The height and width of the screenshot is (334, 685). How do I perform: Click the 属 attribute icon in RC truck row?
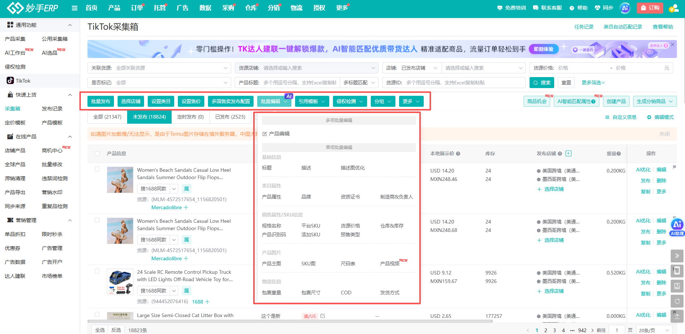(x=186, y=291)
